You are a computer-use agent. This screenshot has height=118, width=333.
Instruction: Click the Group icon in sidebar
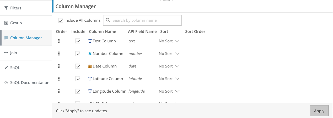(x=6, y=23)
